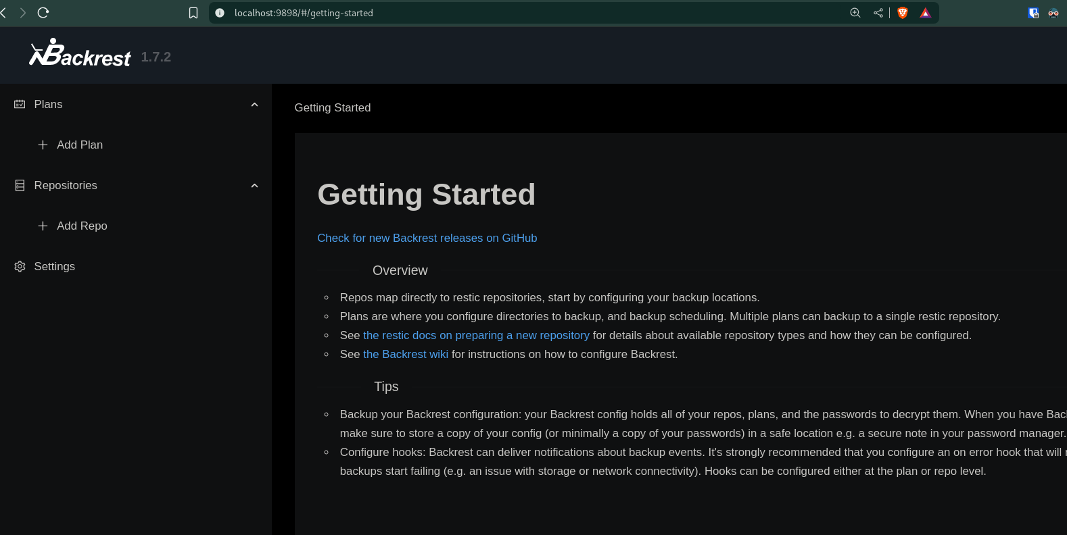This screenshot has height=535, width=1067.
Task: Click the plus icon beside Add Repo
Action: coord(43,226)
